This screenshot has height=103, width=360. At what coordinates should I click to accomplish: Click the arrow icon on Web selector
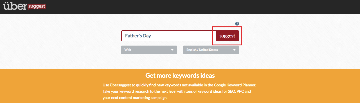point(172,50)
